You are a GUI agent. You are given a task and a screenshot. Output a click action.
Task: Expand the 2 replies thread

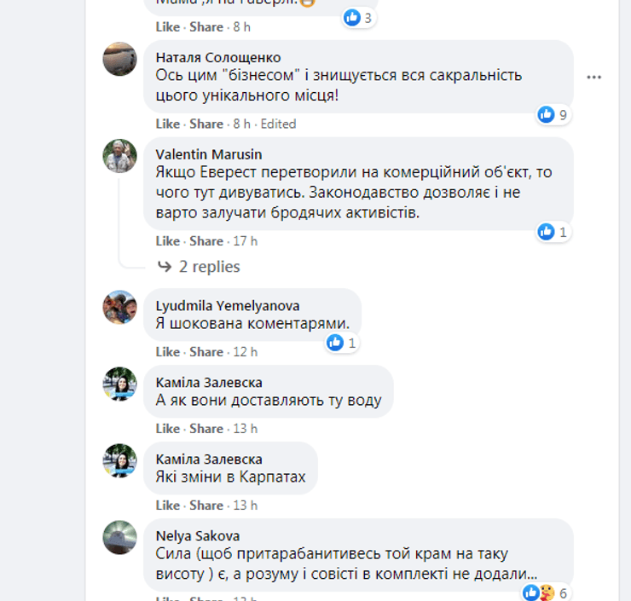(x=209, y=267)
